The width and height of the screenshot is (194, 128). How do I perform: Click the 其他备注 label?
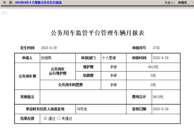click(x=27, y=97)
